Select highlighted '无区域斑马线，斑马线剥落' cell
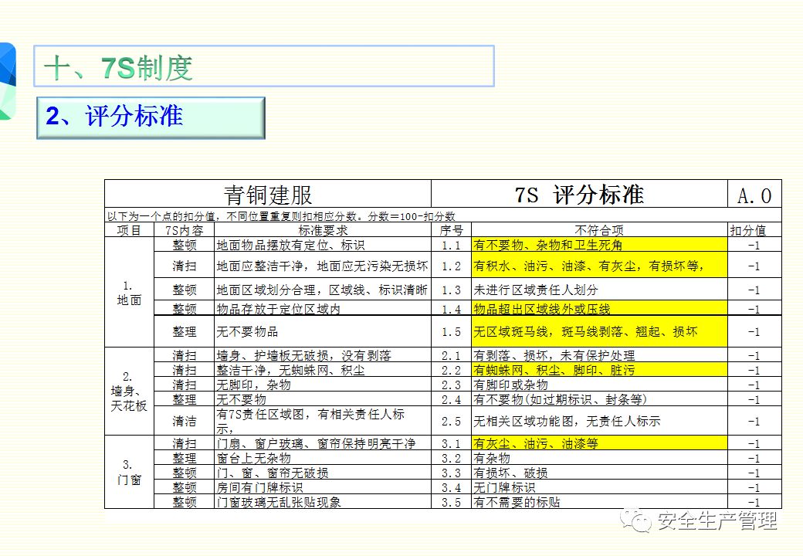The width and height of the screenshot is (803, 556). 599,332
